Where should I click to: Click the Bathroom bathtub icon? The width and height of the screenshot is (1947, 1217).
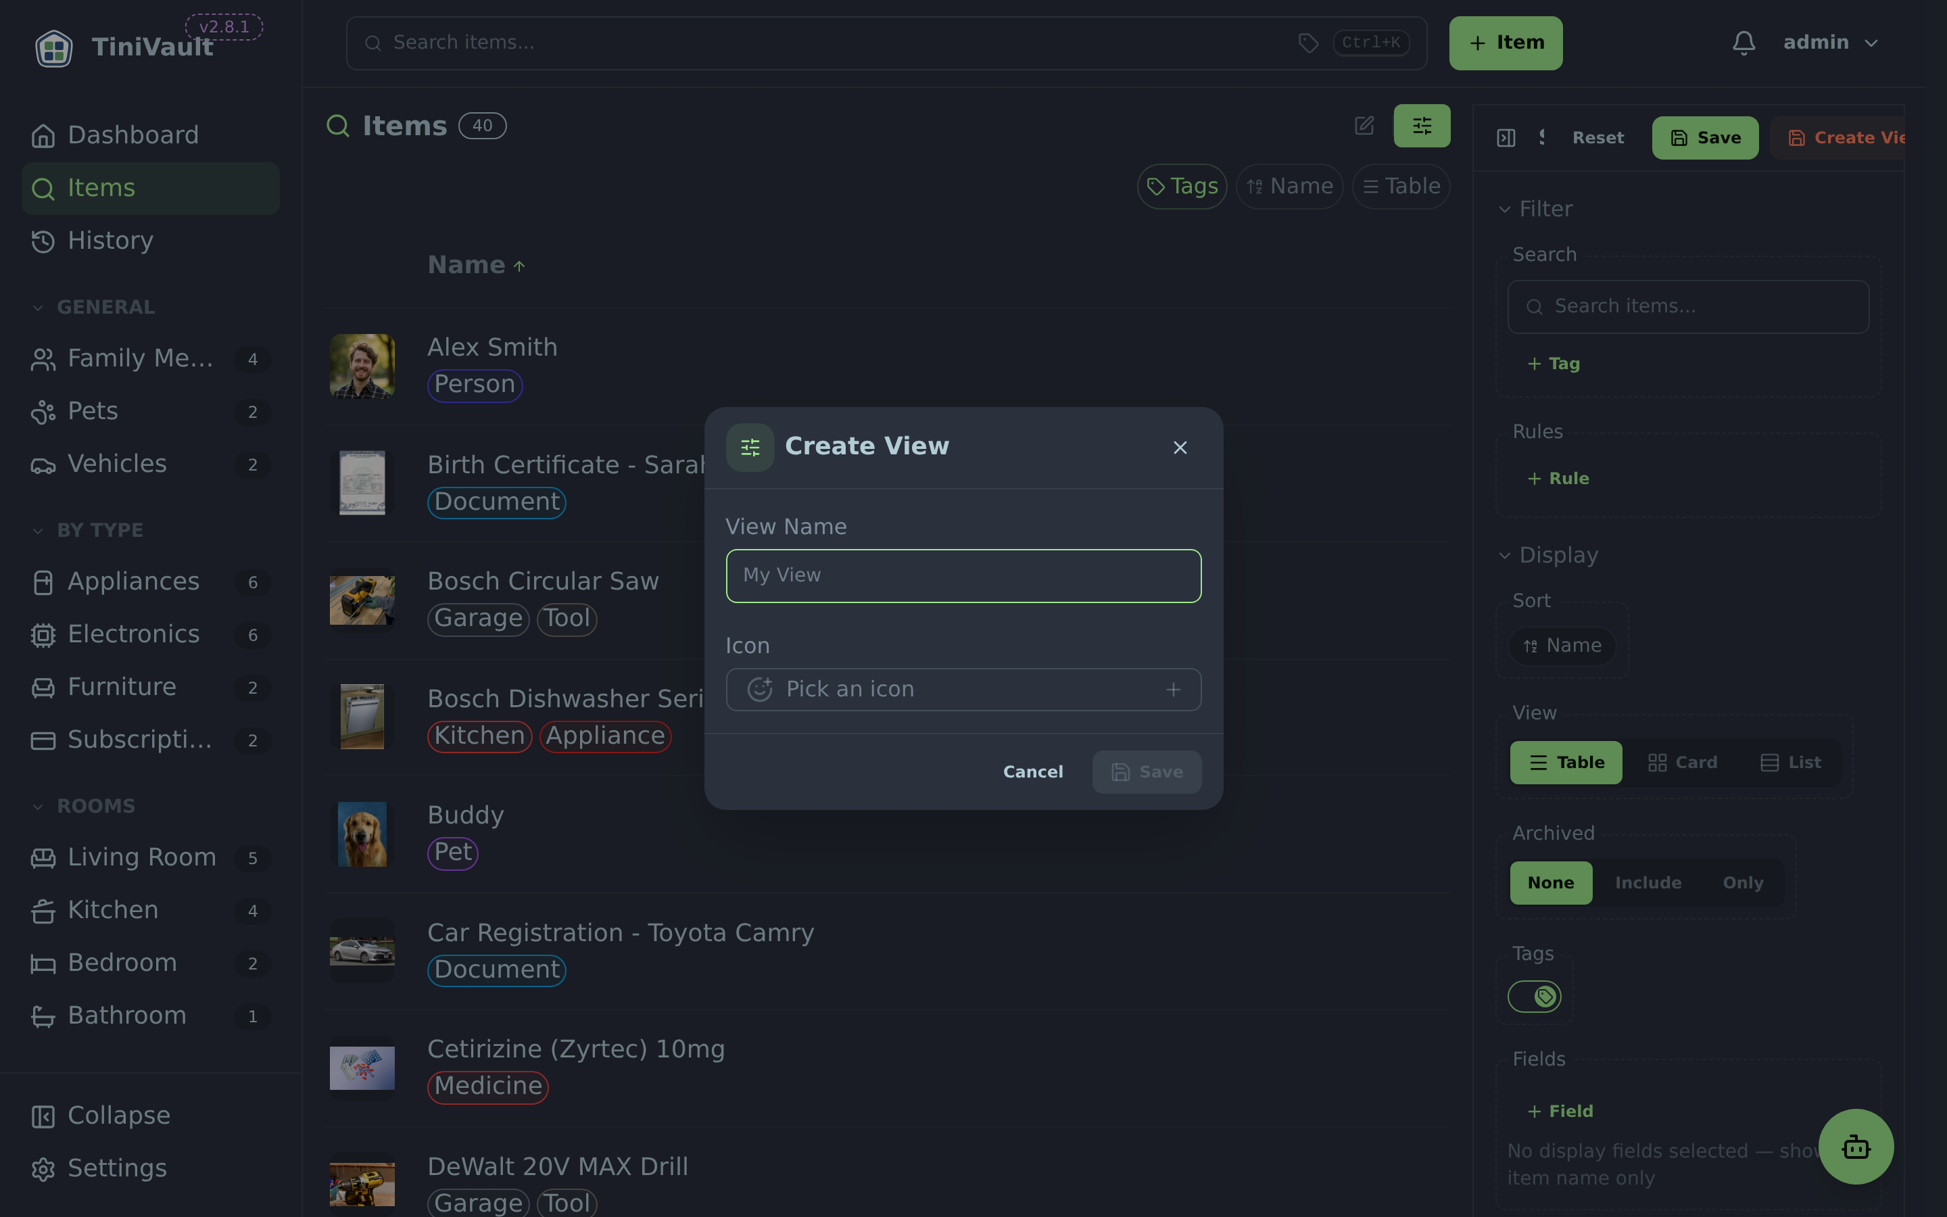click(x=43, y=1017)
